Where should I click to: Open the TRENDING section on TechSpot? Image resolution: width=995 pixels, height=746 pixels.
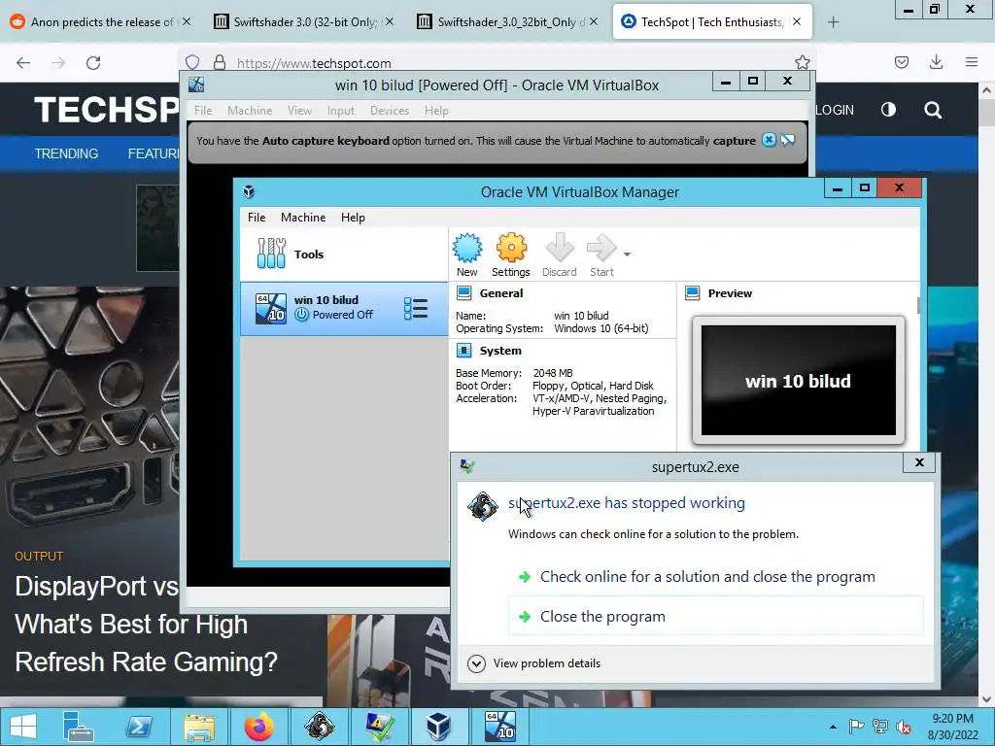(x=66, y=153)
